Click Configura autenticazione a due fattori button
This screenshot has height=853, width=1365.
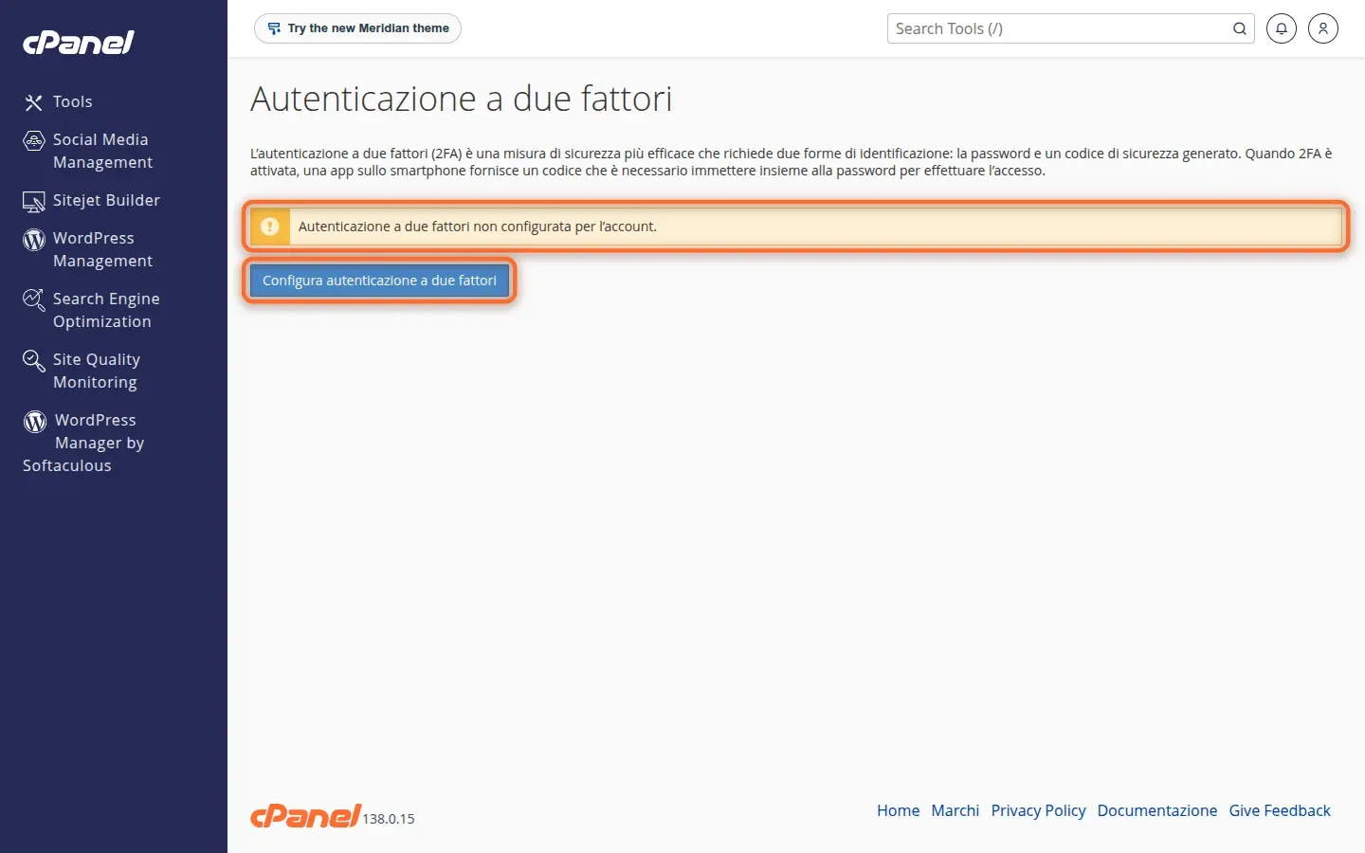click(379, 281)
